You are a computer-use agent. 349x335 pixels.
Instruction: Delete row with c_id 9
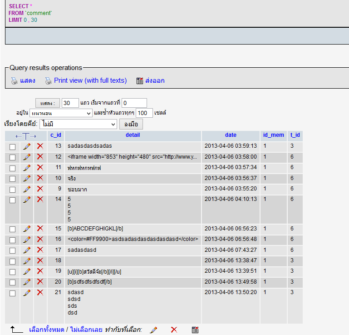click(x=40, y=189)
